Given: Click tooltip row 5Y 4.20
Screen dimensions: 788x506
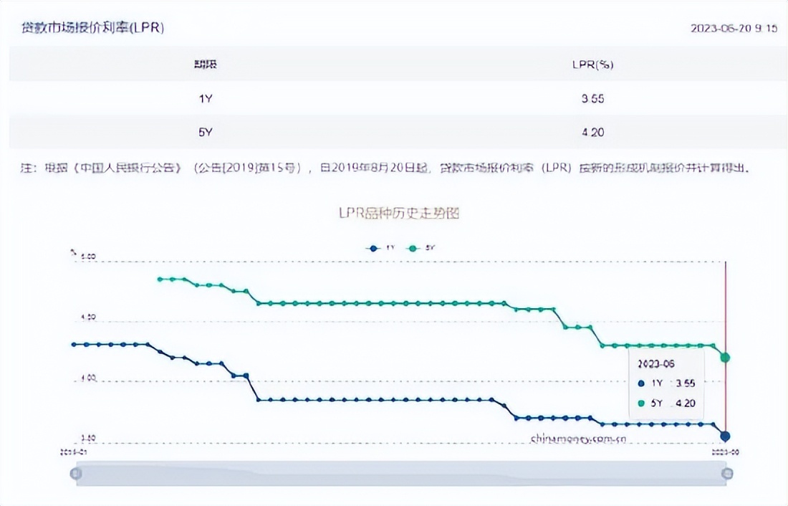Looking at the screenshot, I should point(666,404).
